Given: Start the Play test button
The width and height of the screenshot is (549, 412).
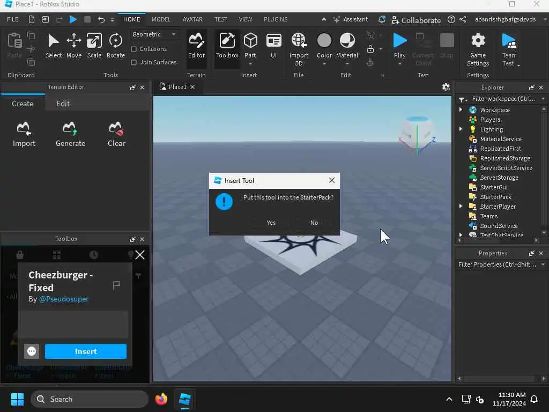Looking at the screenshot, I should [x=399, y=46].
